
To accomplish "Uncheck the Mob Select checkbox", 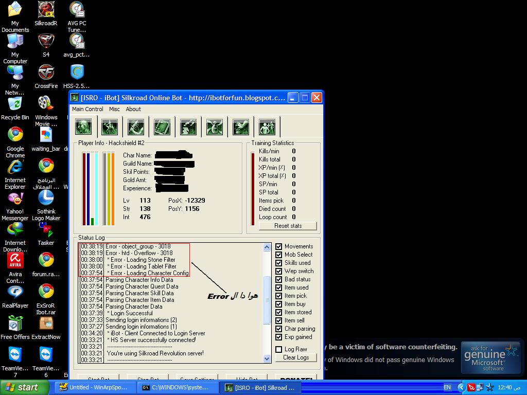I will point(278,255).
